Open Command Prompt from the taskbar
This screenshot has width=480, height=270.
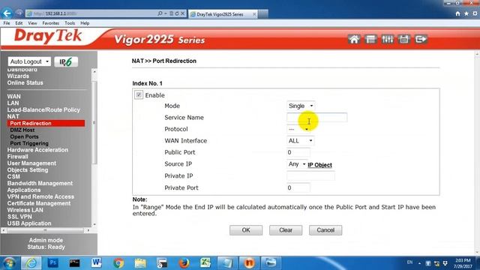click(x=74, y=263)
